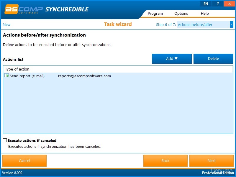Click the Type of action column header

pyautogui.click(x=30, y=69)
